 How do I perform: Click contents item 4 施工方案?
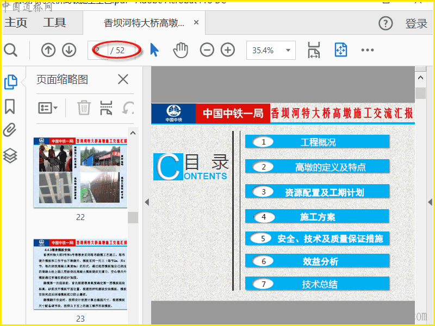point(318,216)
